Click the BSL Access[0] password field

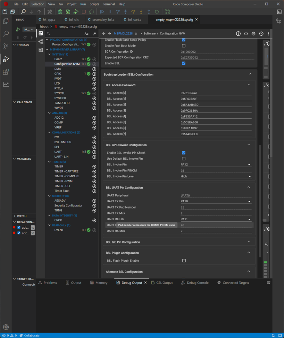click(216, 93)
